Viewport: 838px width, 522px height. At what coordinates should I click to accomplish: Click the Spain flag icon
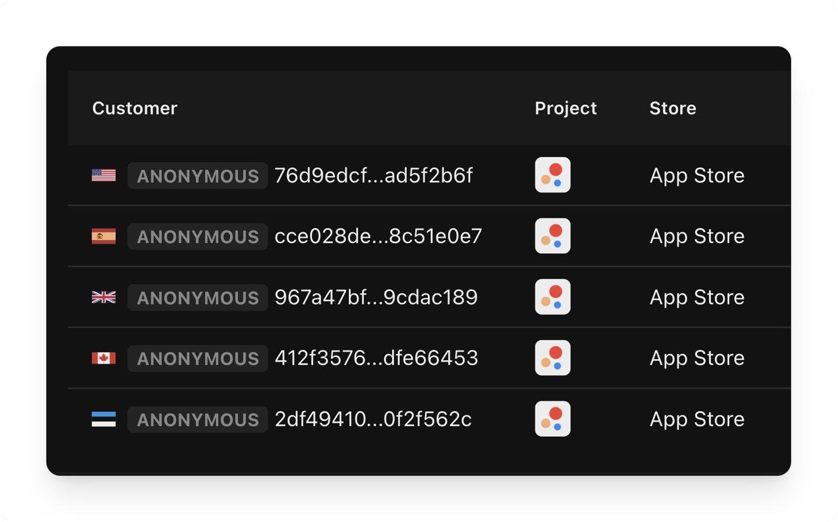pos(104,236)
